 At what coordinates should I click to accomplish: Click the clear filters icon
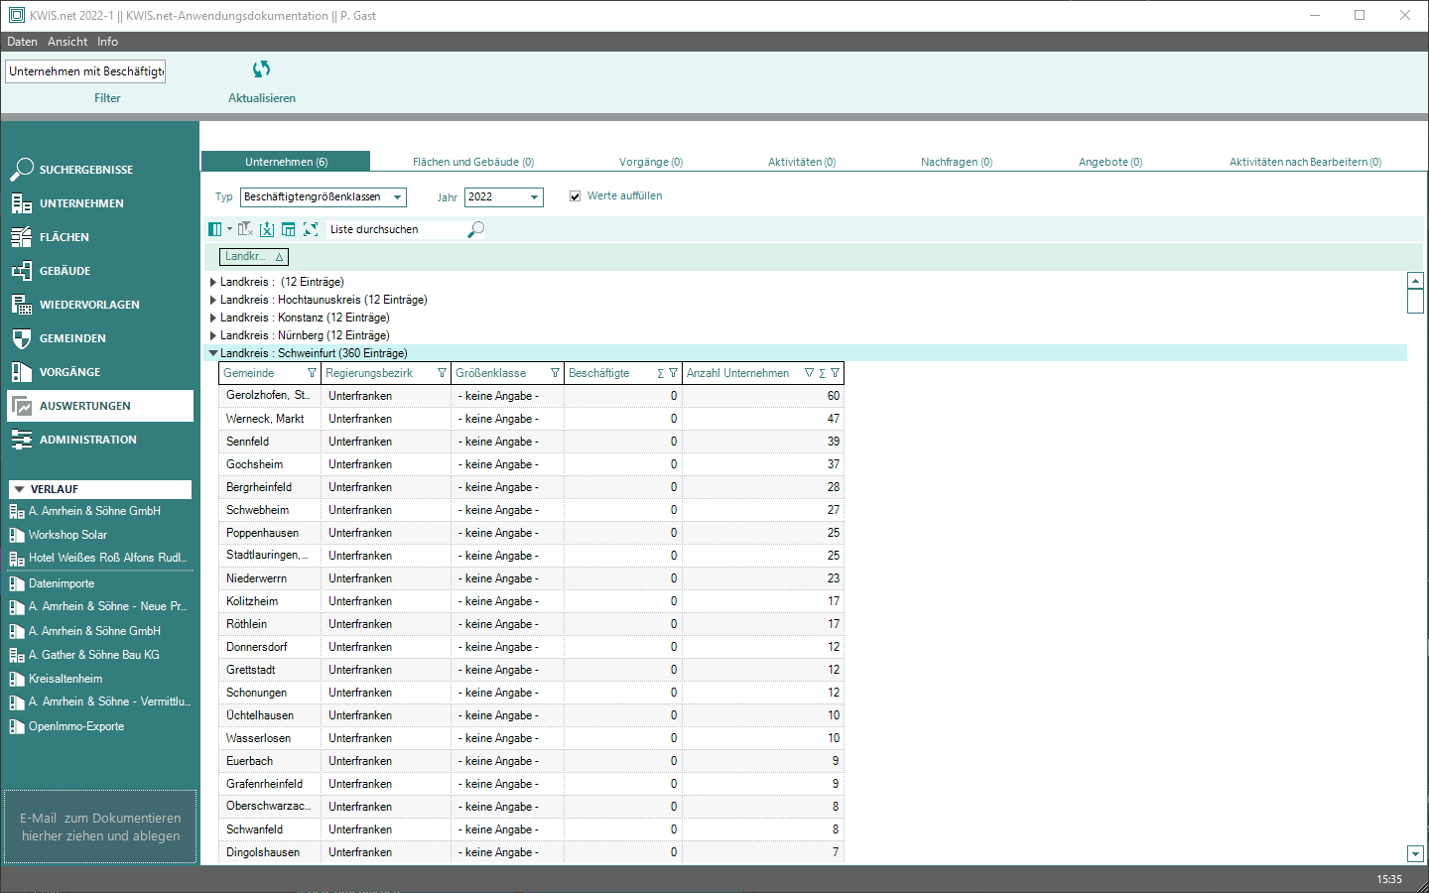pyautogui.click(x=245, y=229)
